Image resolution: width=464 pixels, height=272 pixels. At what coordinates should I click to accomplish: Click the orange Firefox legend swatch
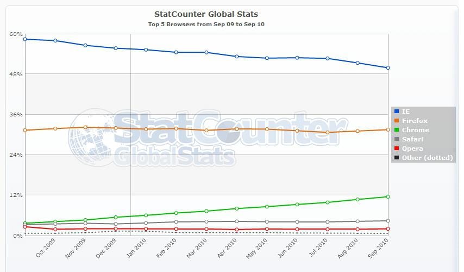[x=396, y=121]
